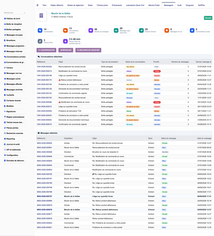
Task: Go to previous record with the left chevron
Action: [x=206, y=12]
